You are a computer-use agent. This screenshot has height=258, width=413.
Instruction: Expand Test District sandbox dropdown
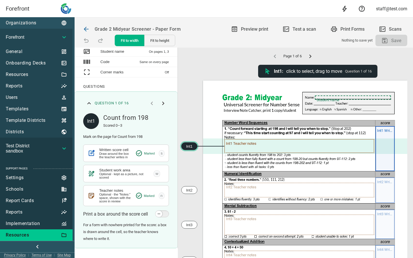pyautogui.click(x=64, y=148)
